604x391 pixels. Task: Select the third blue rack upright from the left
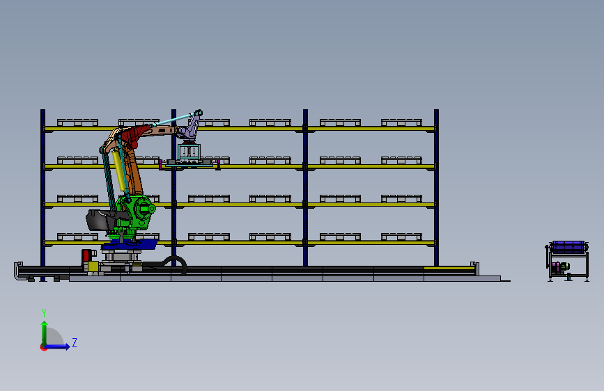[x=305, y=188]
